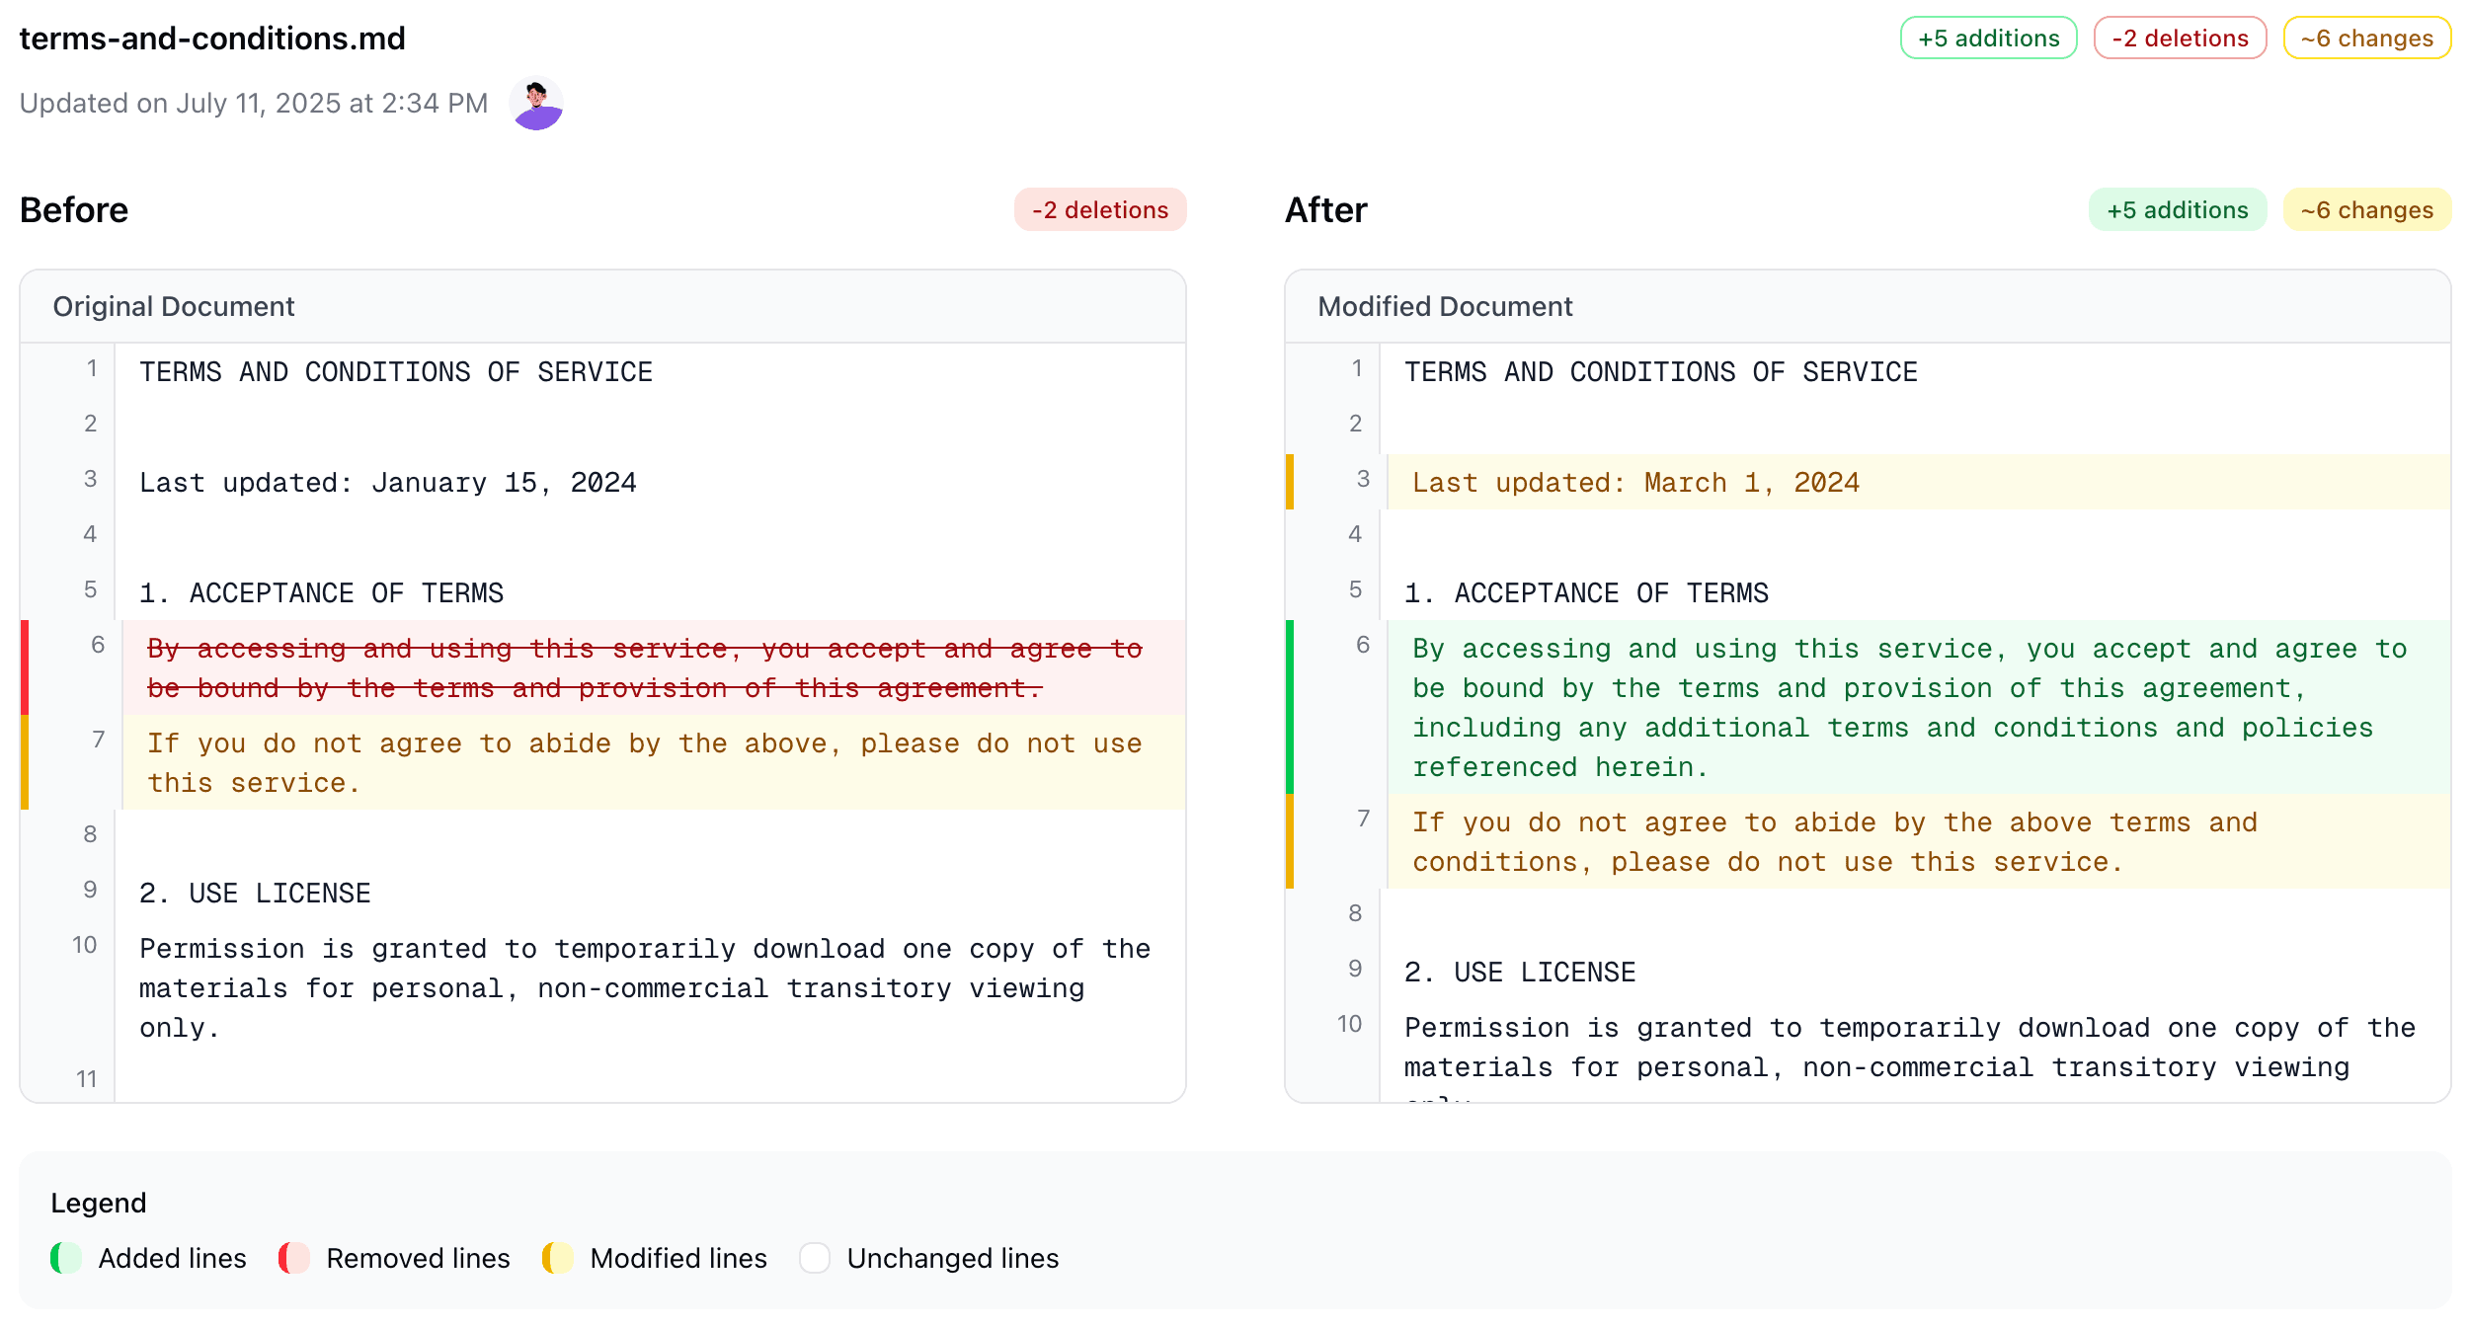
Task: Click +5 additions badge beside After heading
Action: coord(2177,210)
